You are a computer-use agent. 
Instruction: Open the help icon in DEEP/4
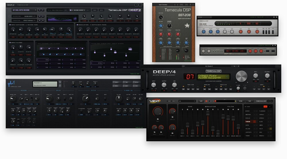pyautogui.click(x=277, y=66)
